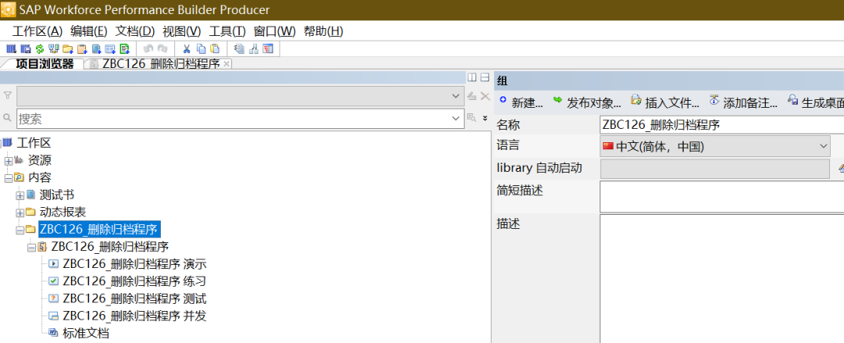Click the 插入文件... button
This screenshot has width=844, height=343.
[665, 102]
